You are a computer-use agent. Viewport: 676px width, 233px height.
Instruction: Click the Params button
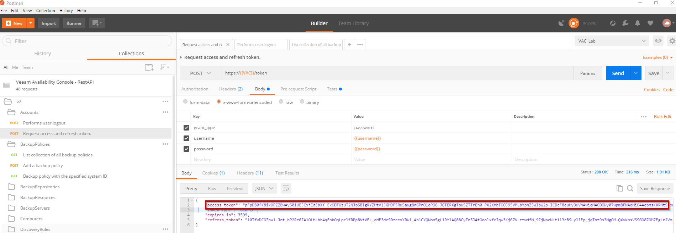pos(588,73)
